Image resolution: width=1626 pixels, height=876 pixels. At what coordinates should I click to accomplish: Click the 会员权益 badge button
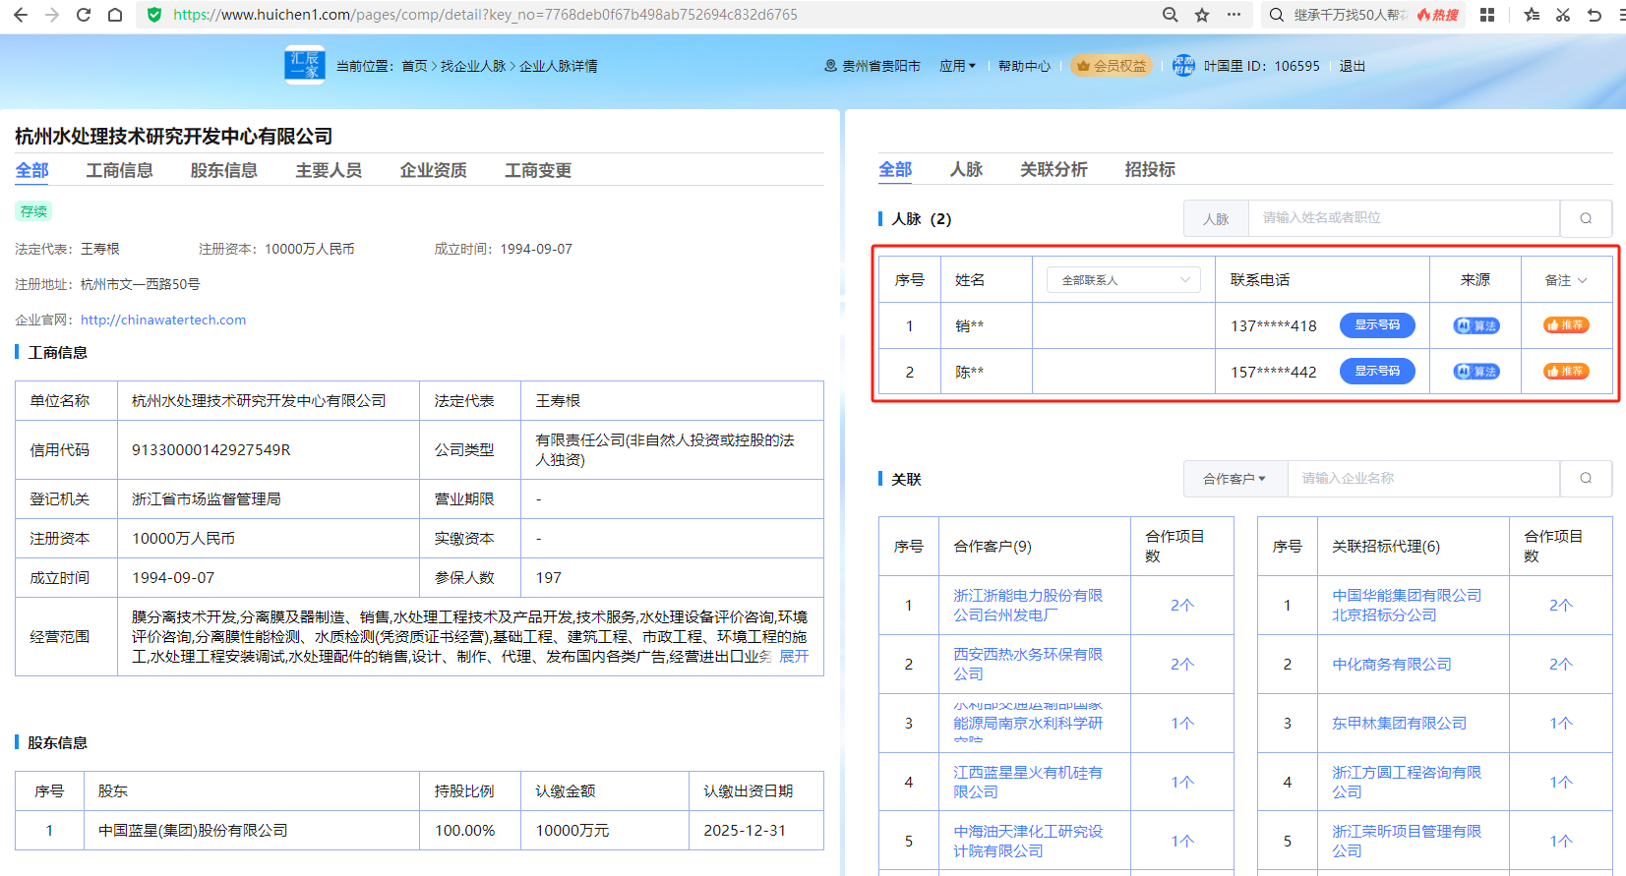tap(1111, 66)
